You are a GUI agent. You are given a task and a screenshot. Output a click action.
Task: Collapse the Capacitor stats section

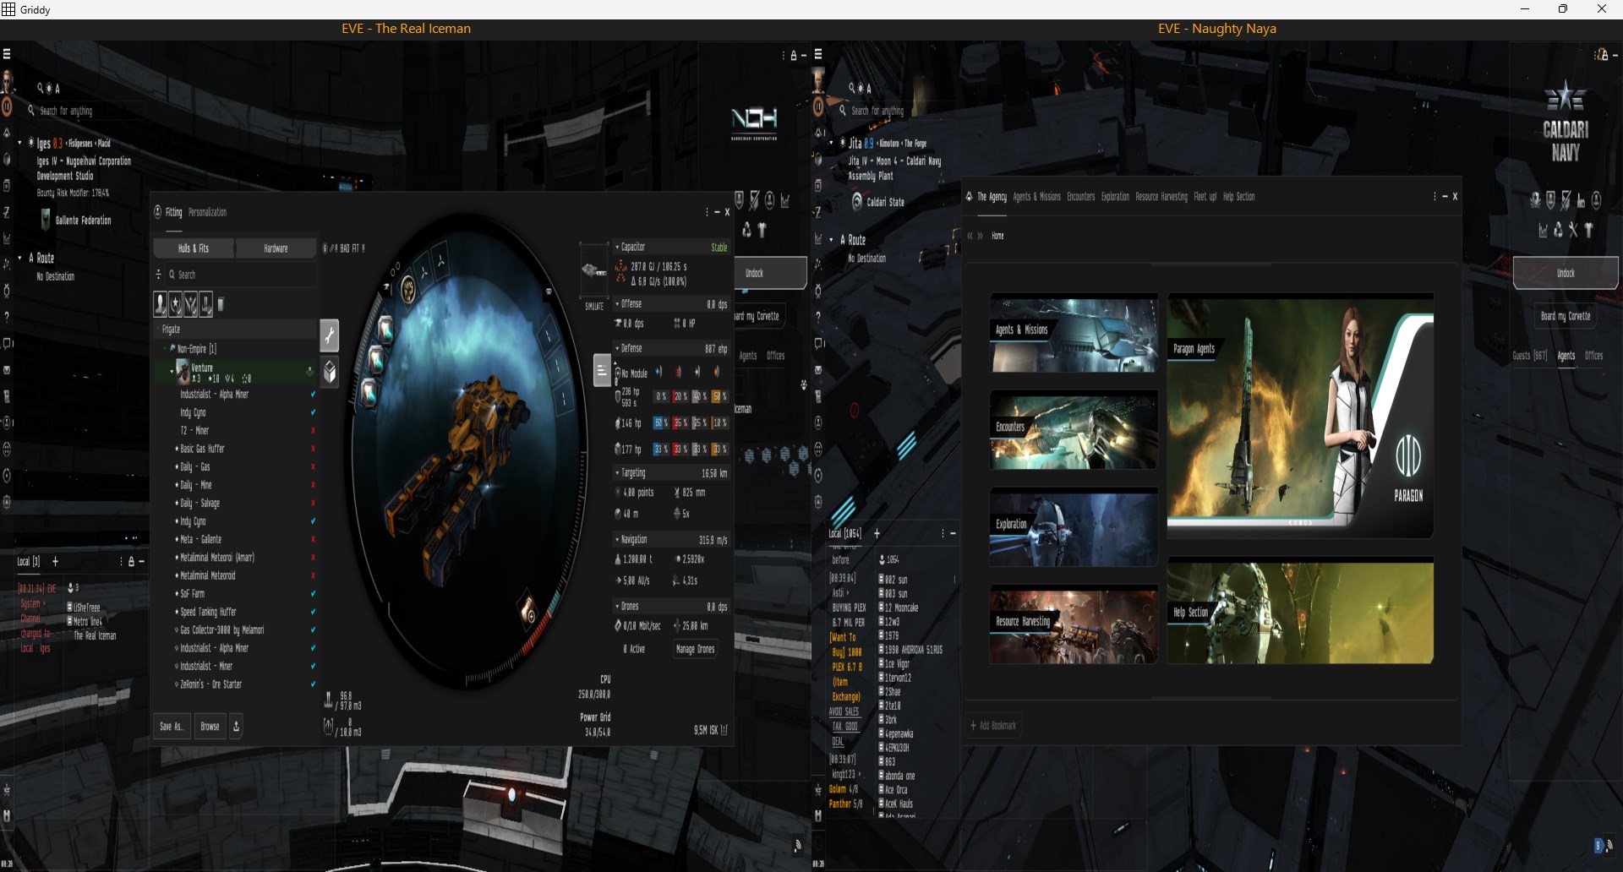coord(617,248)
